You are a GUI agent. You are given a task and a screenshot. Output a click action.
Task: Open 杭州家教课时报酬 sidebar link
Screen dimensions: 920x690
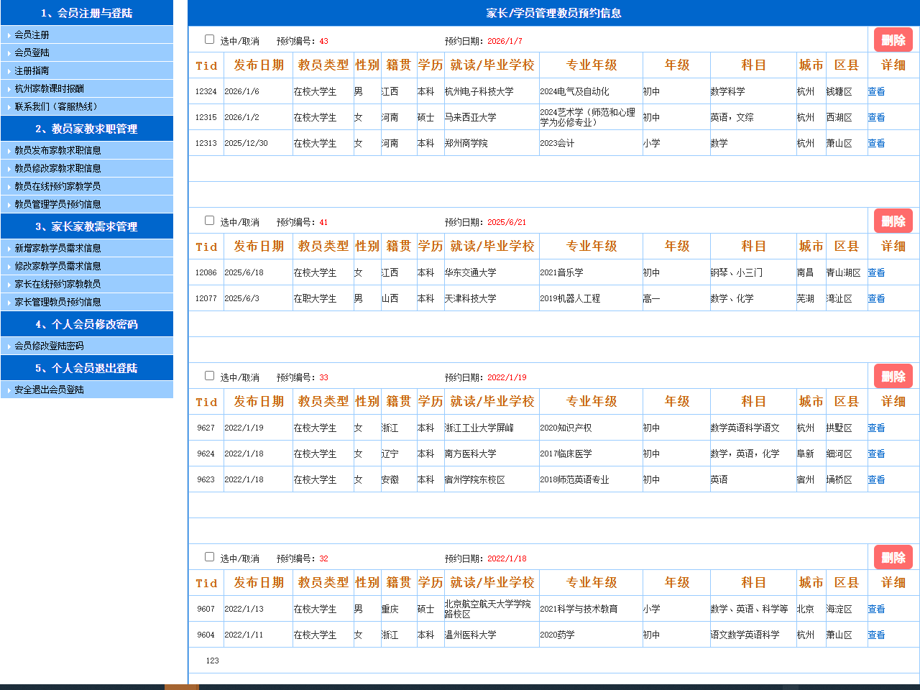click(50, 88)
